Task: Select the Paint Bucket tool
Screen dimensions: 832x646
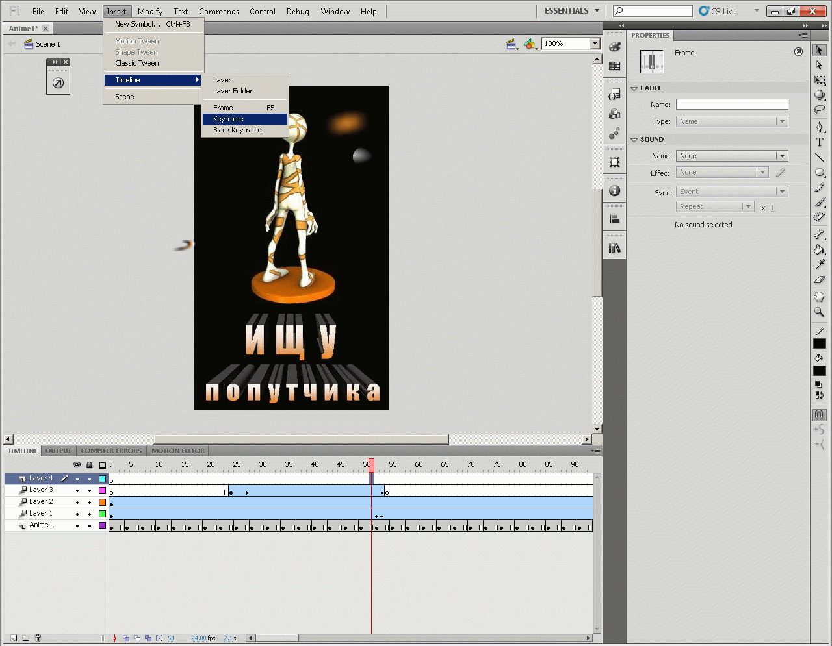Action: tap(819, 249)
